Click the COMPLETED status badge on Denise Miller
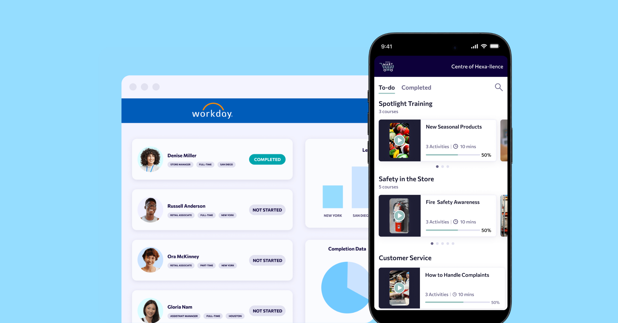Screen dimensions: 618x323 [267, 159]
